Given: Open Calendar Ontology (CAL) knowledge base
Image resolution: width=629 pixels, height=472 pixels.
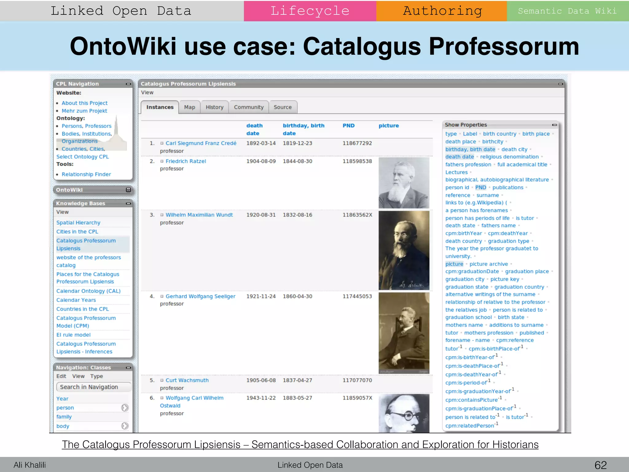Looking at the screenshot, I should point(88,291).
